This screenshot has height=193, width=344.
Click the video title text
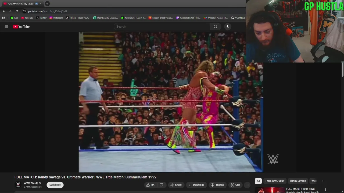[x=85, y=177]
